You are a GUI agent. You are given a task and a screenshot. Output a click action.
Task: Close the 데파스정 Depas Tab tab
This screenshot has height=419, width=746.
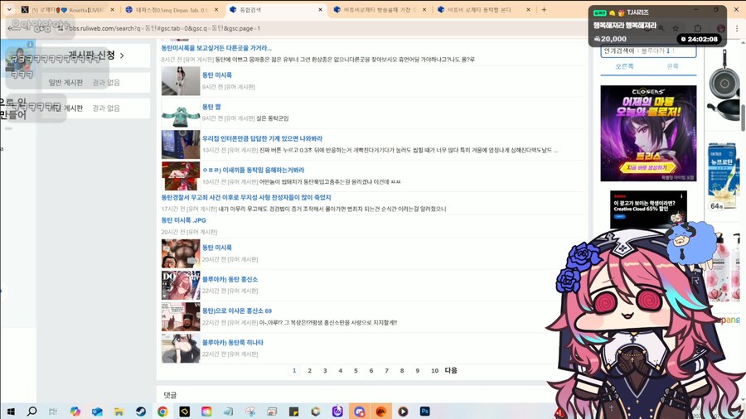pyautogui.click(x=216, y=9)
